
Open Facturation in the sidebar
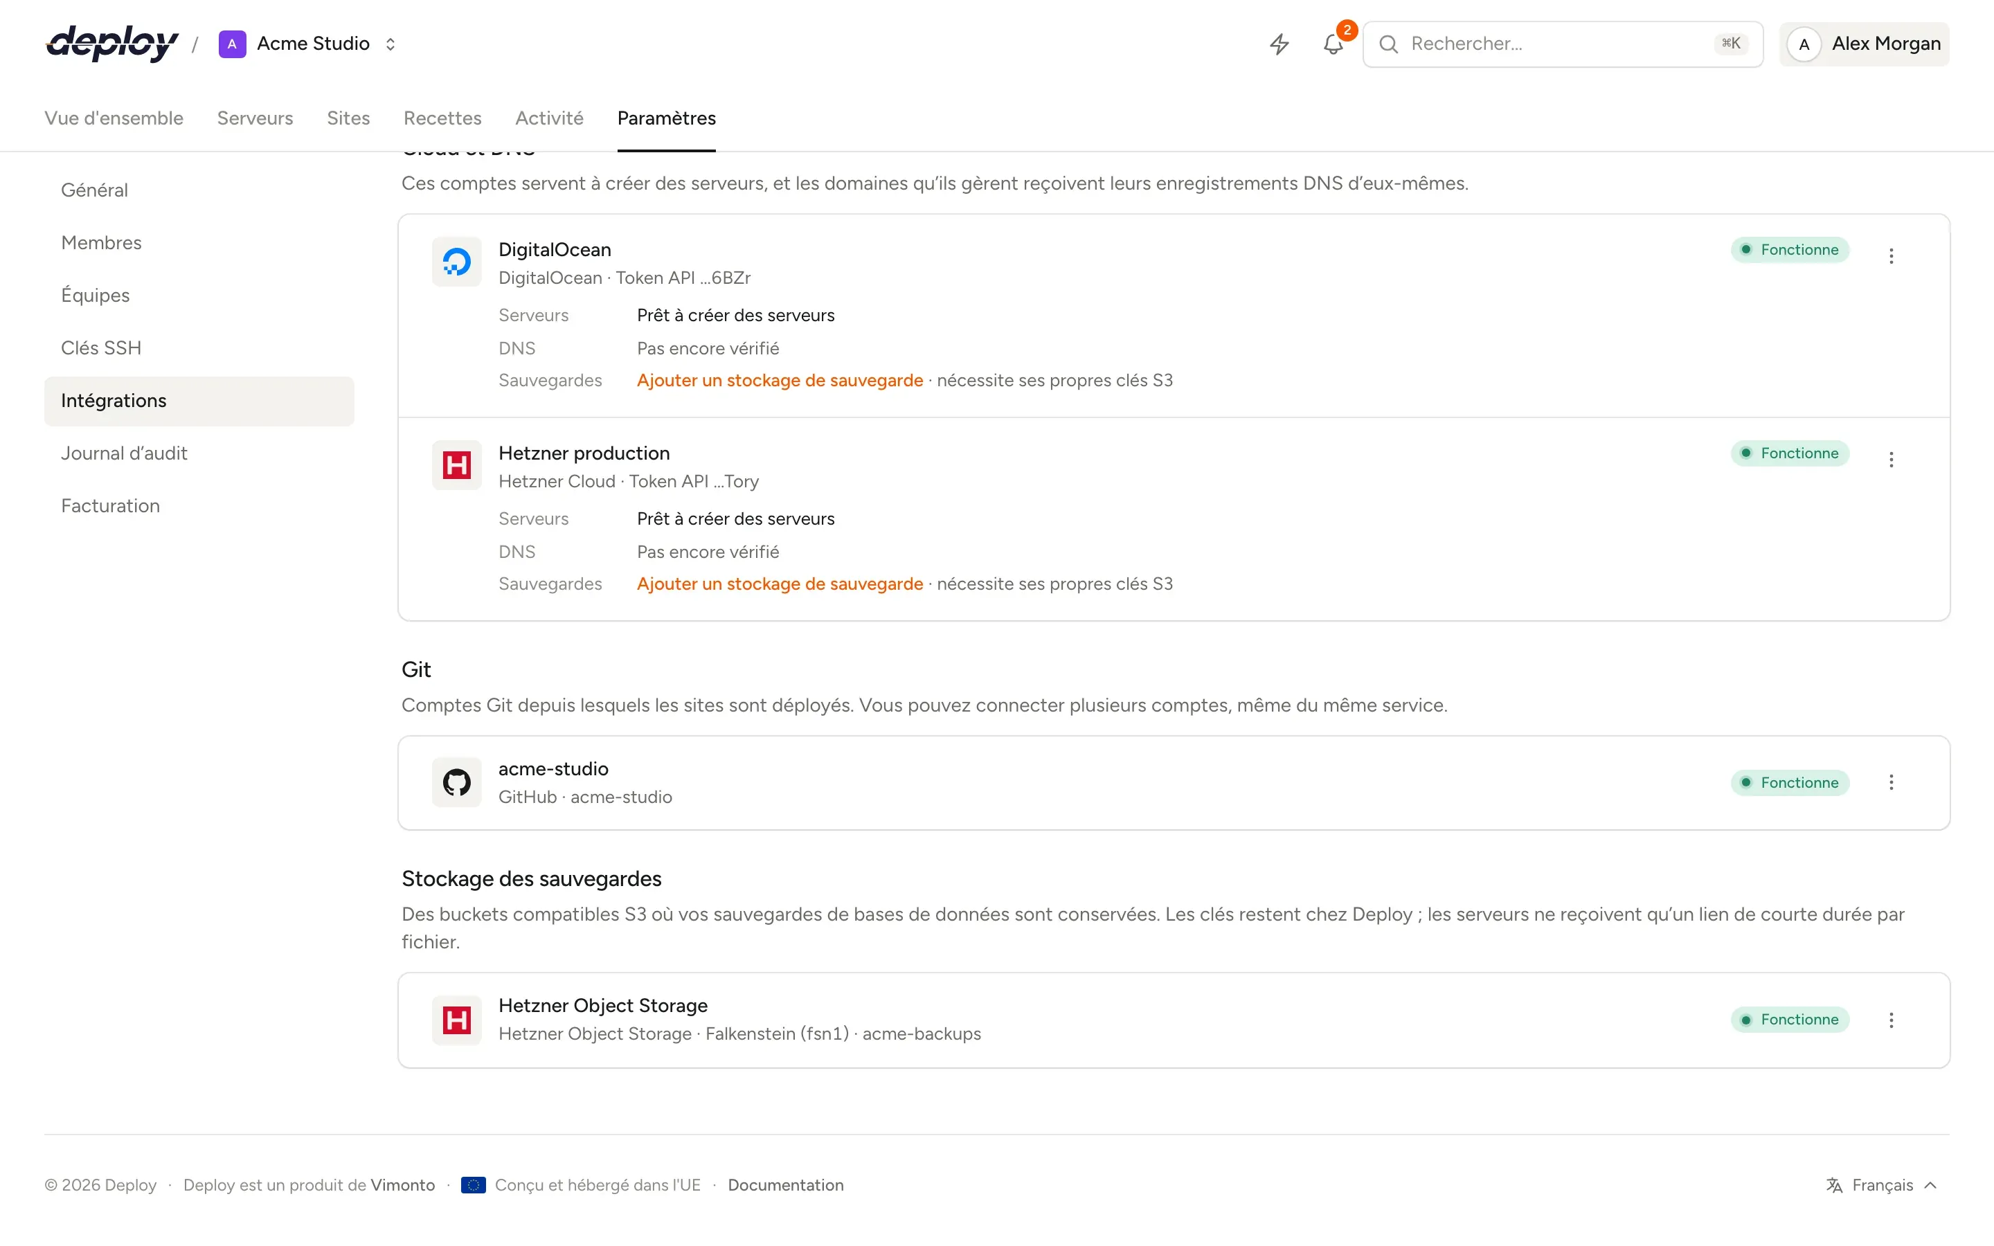click(x=199, y=507)
